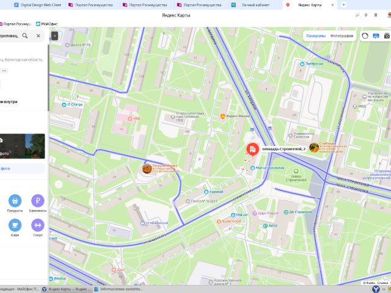The width and height of the screenshot is (391, 293).
Task: Open the Фотографии layer
Action: click(x=342, y=36)
